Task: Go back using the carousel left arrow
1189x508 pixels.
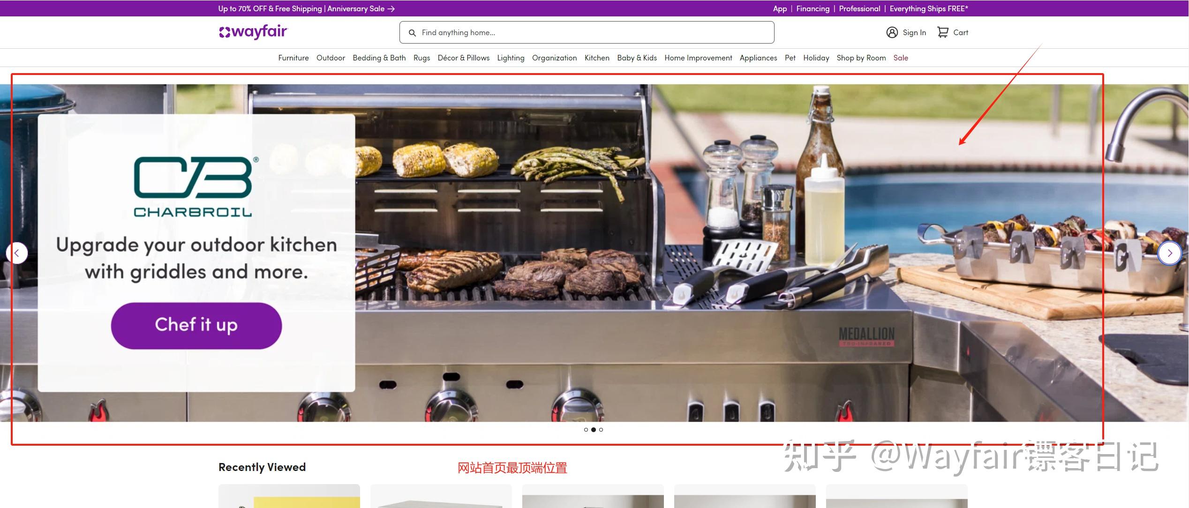Action: (x=18, y=253)
